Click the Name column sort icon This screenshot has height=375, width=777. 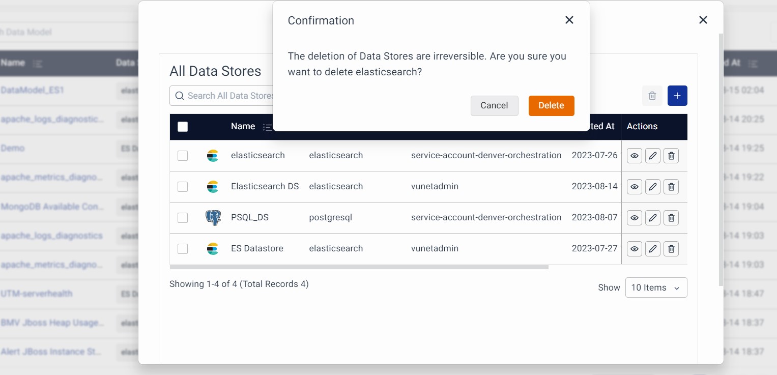coord(267,127)
